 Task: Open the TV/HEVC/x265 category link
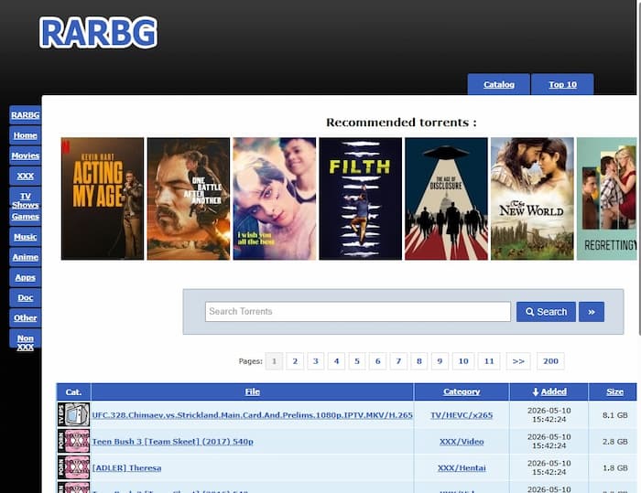click(462, 415)
